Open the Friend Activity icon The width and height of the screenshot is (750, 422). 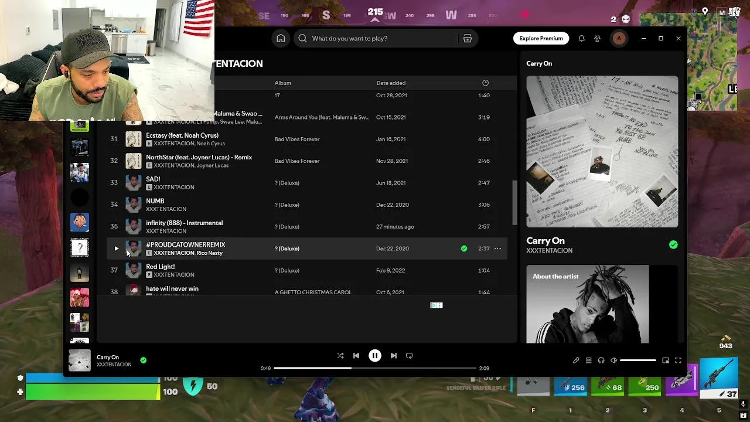pos(597,39)
